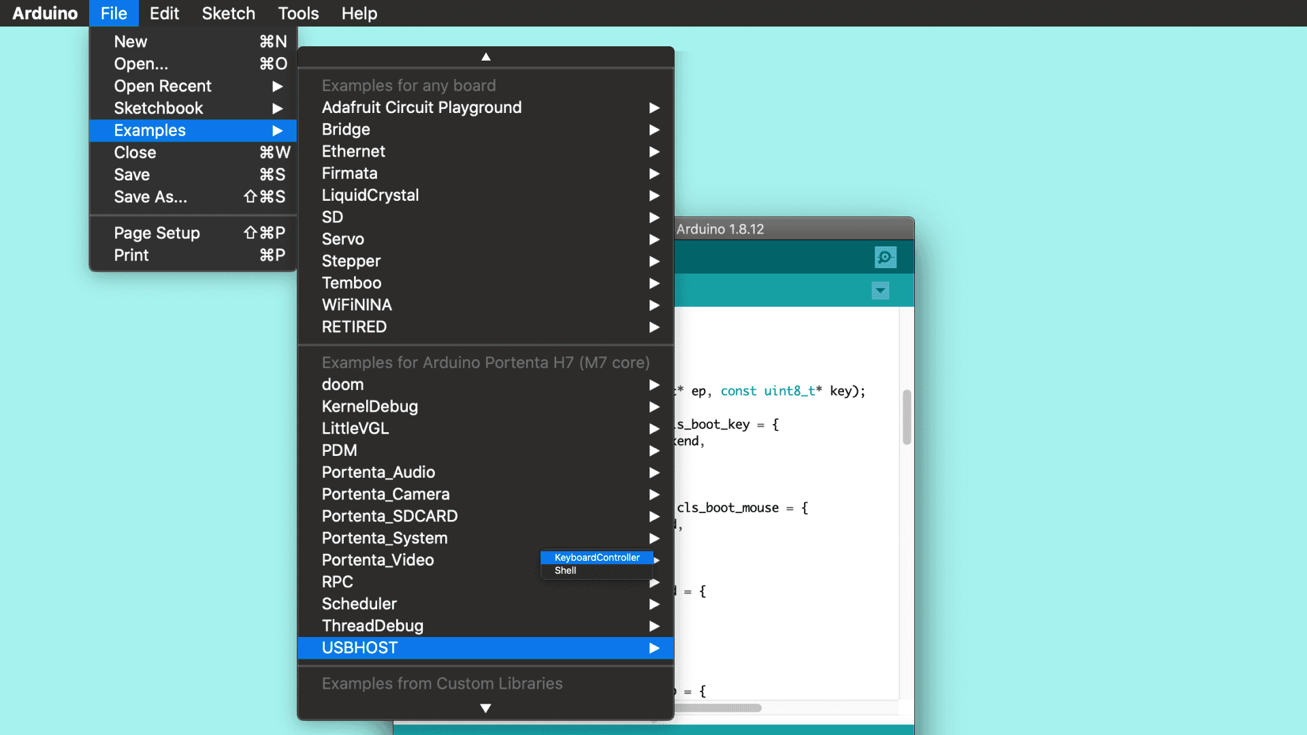This screenshot has width=1307, height=735.
Task: Open the Sketch menu
Action: (228, 14)
